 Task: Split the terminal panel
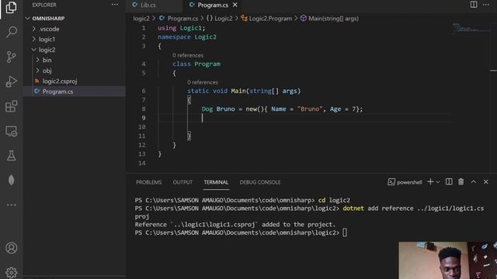(449, 181)
